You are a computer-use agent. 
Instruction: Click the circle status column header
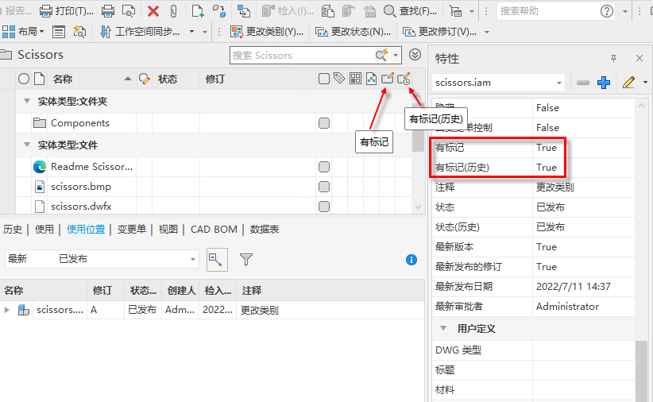tap(24, 79)
